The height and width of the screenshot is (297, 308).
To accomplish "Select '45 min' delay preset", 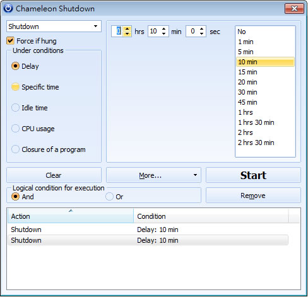I will coord(265,102).
